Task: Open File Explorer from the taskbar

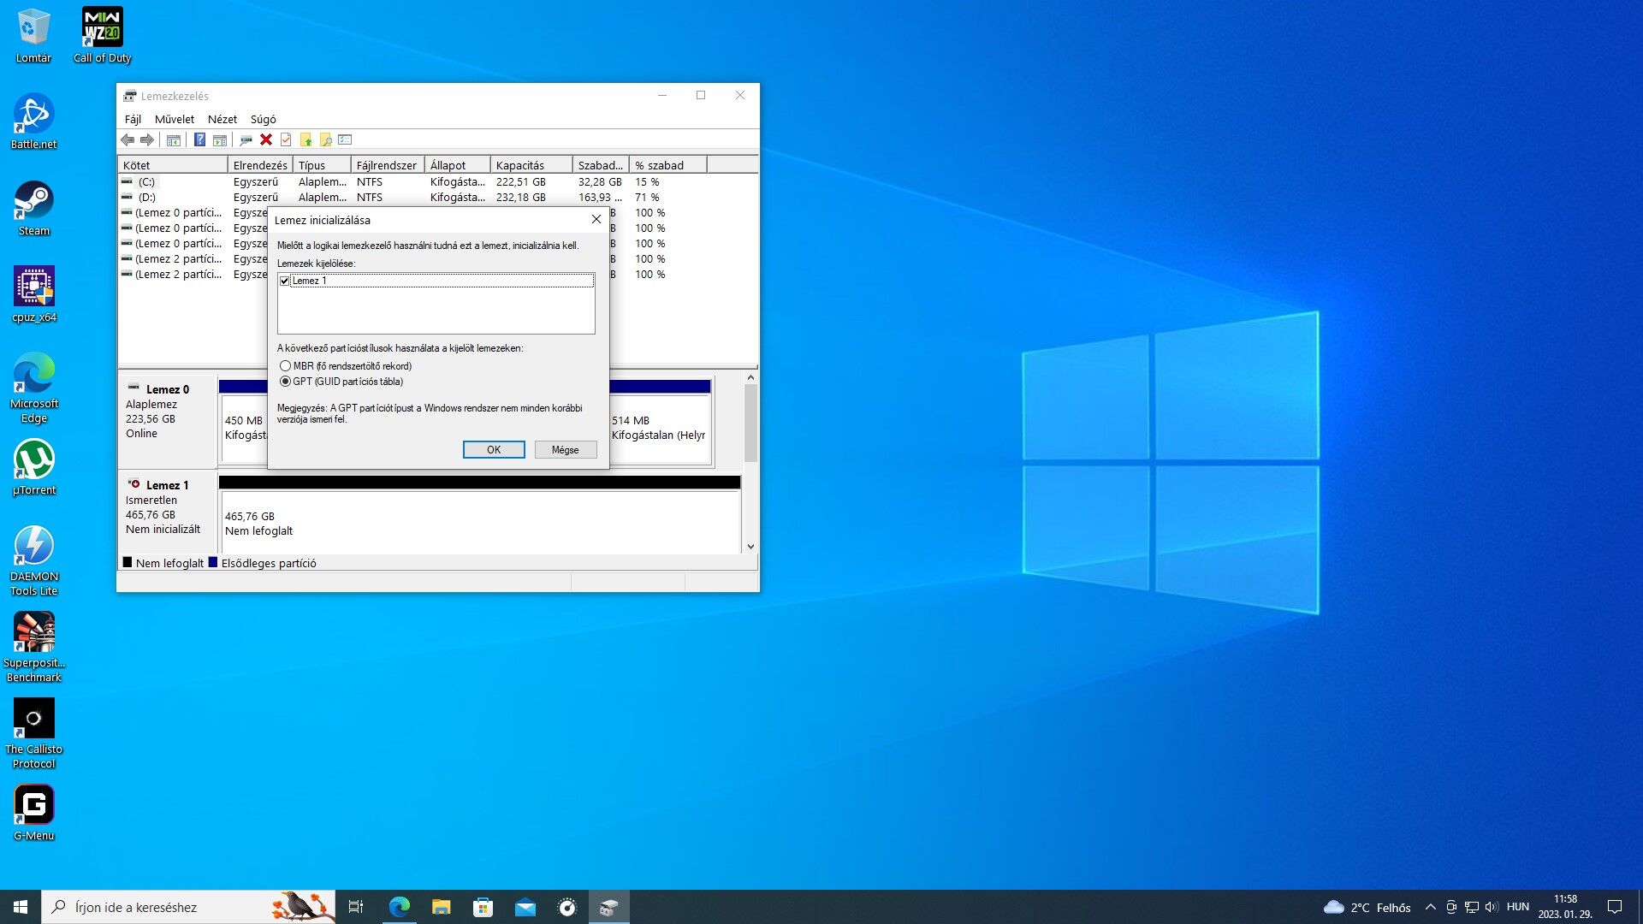Action: pos(441,907)
